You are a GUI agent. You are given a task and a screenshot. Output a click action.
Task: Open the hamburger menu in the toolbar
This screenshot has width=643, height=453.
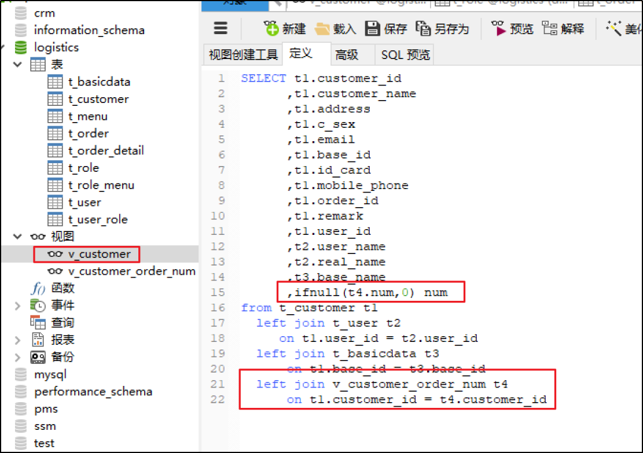point(220,28)
